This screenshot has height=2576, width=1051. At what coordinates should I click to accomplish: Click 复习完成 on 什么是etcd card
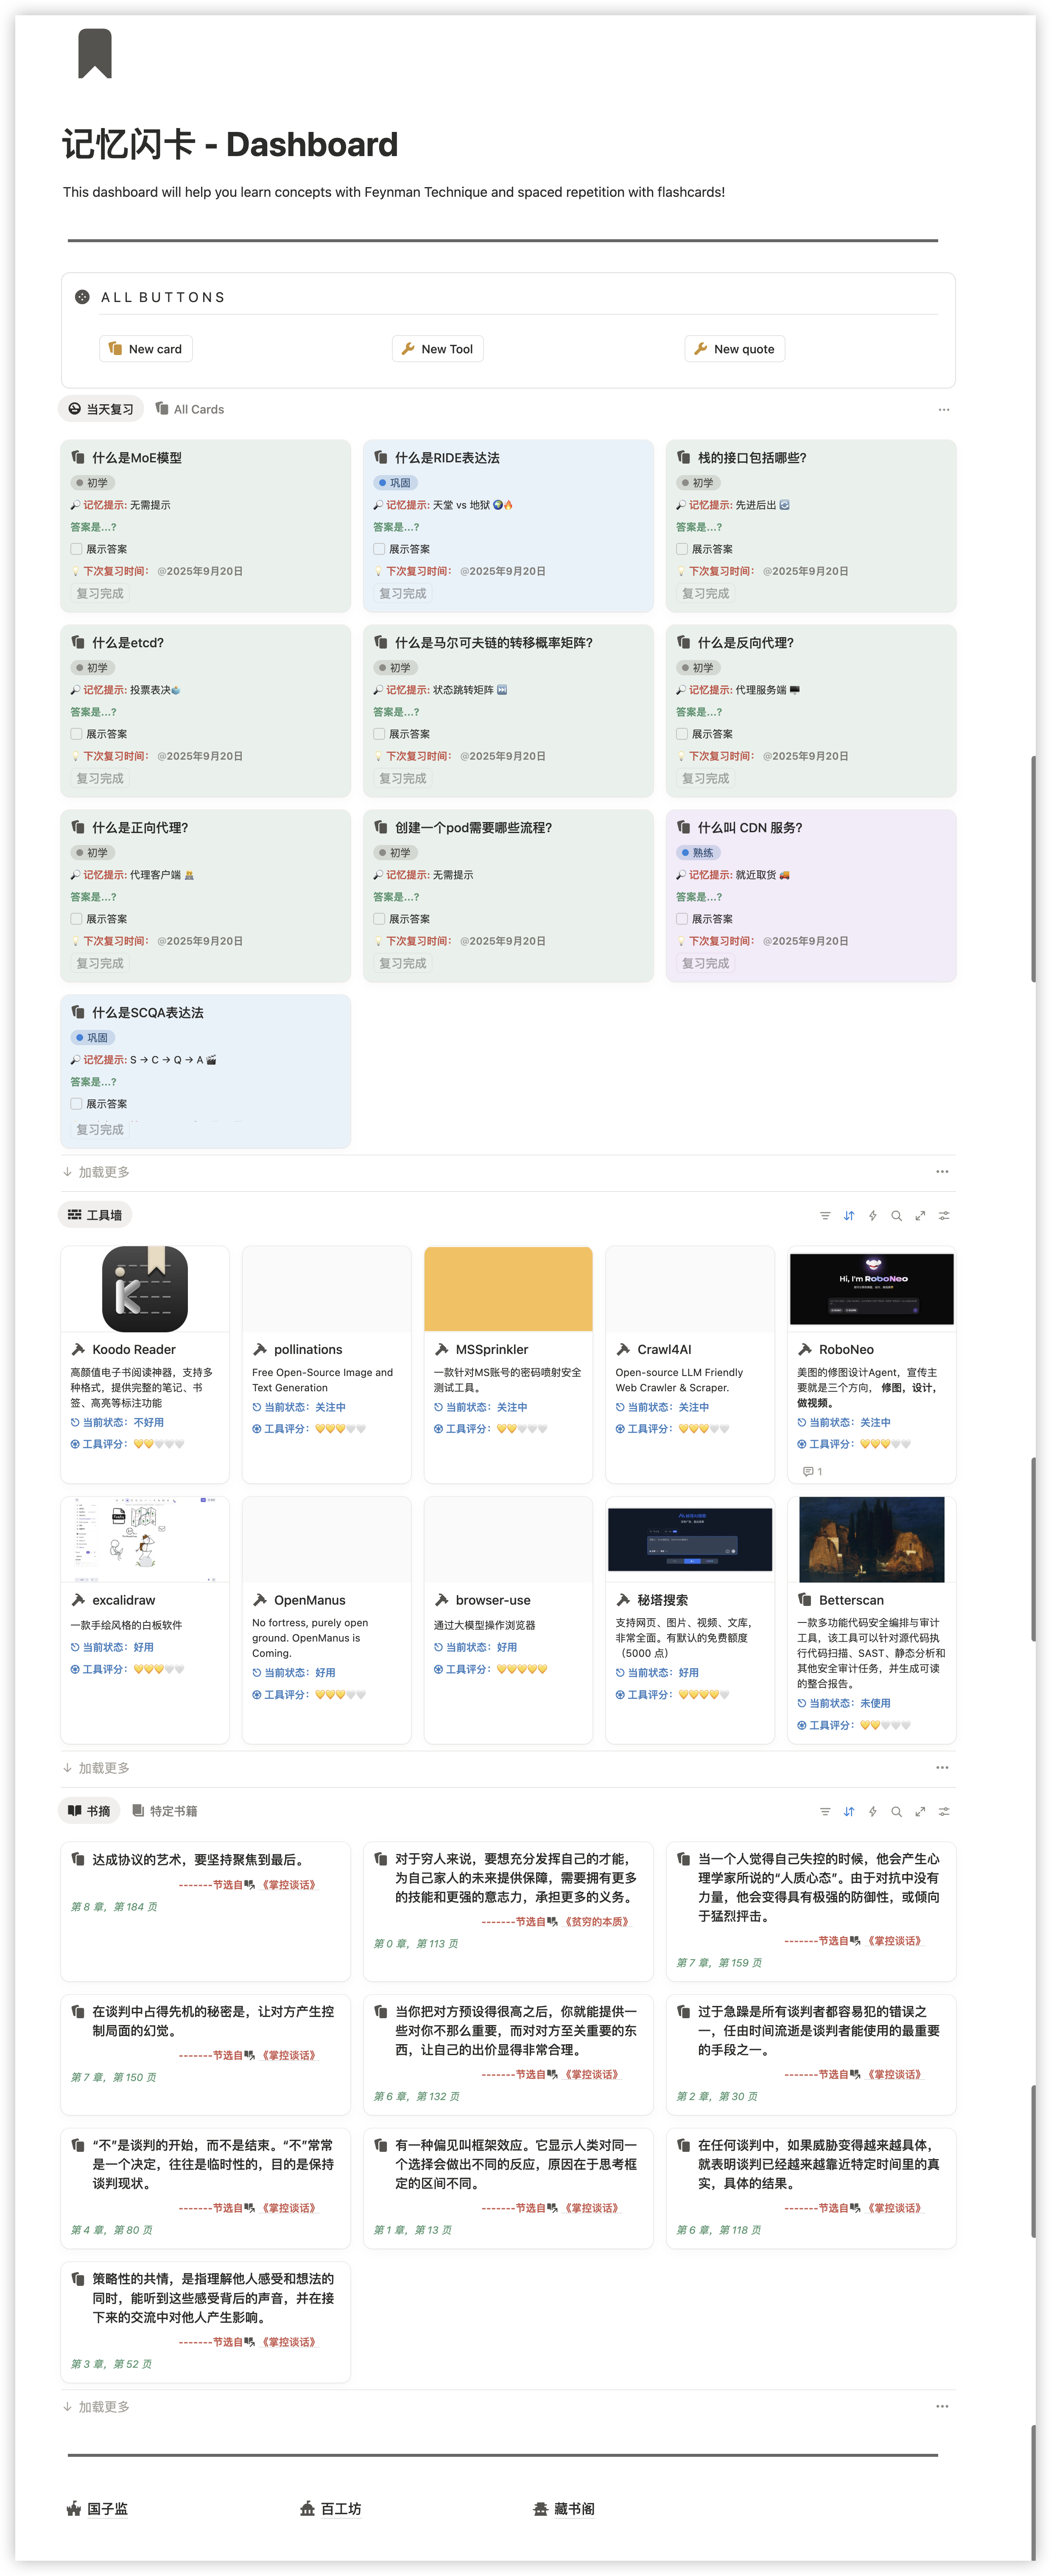pyautogui.click(x=100, y=778)
